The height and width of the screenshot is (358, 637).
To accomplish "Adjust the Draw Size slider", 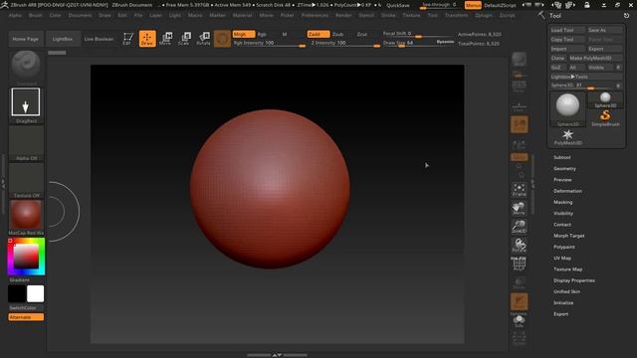I will [418, 43].
